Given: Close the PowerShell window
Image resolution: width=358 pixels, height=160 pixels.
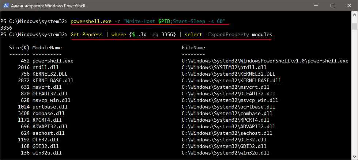Looking at the screenshot, I should [349, 5].
